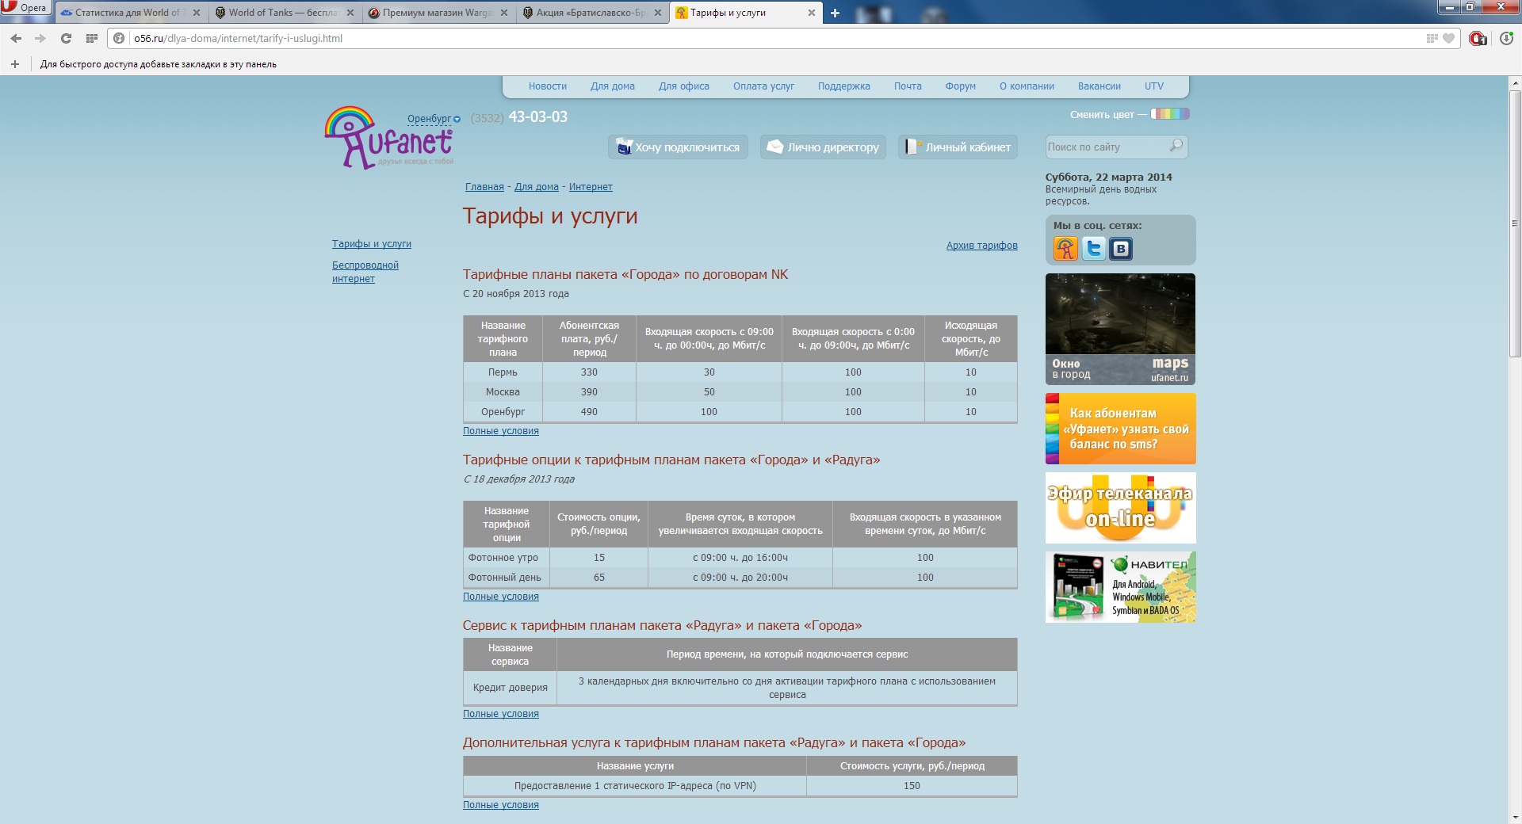Open the 'Новости' site menu item
The height and width of the screenshot is (824, 1522).
click(548, 86)
